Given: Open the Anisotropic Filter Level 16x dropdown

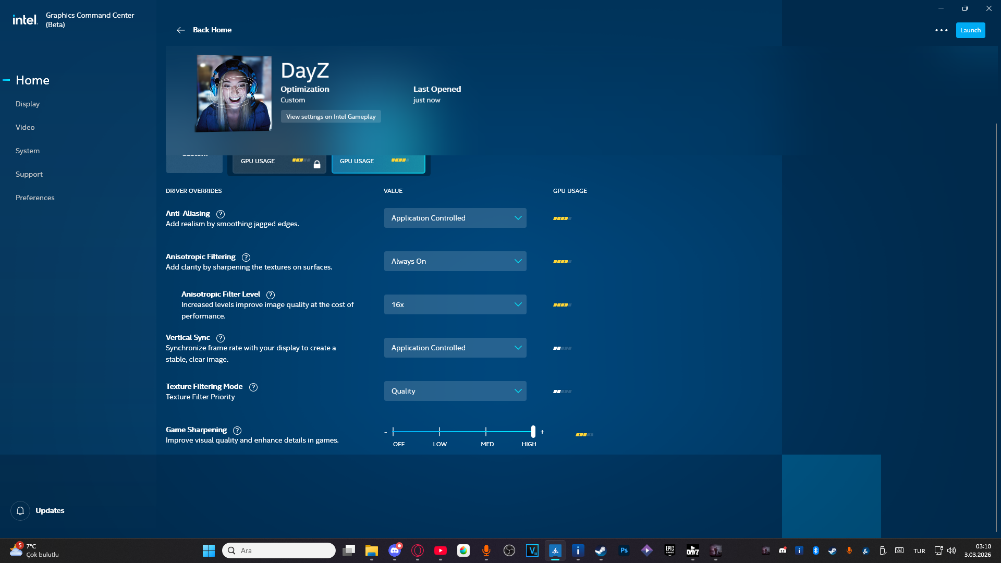Looking at the screenshot, I should pyautogui.click(x=455, y=305).
